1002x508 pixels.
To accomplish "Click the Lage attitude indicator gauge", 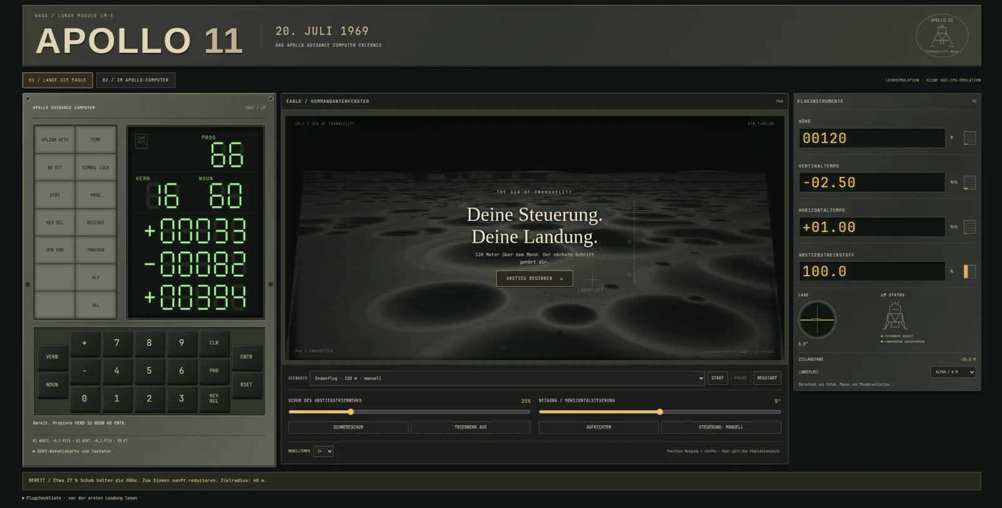I will coord(817,319).
